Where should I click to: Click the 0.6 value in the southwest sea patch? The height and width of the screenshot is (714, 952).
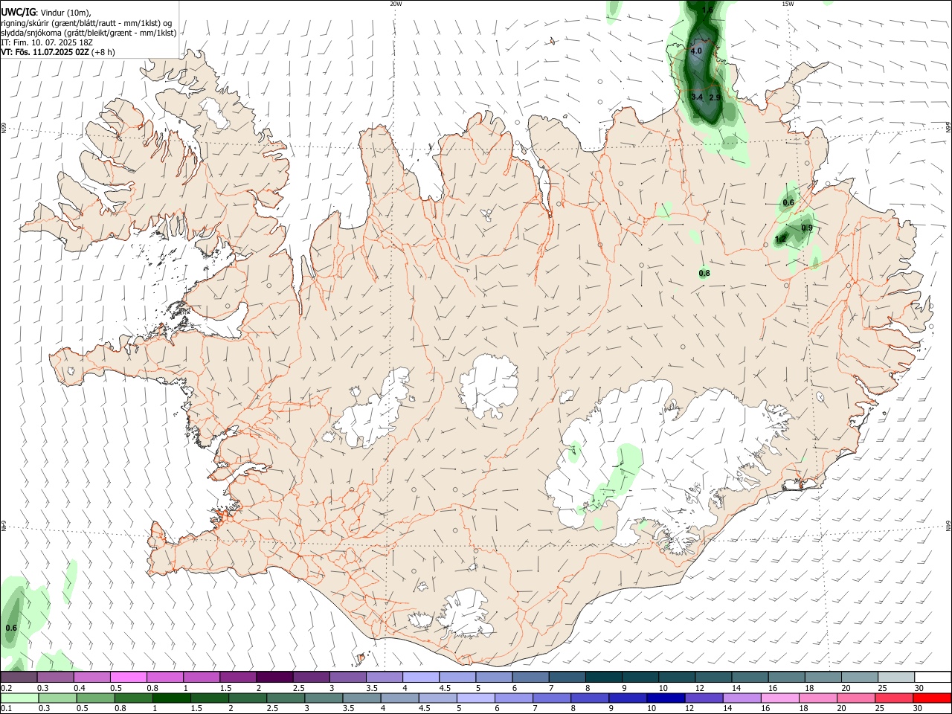[11, 628]
